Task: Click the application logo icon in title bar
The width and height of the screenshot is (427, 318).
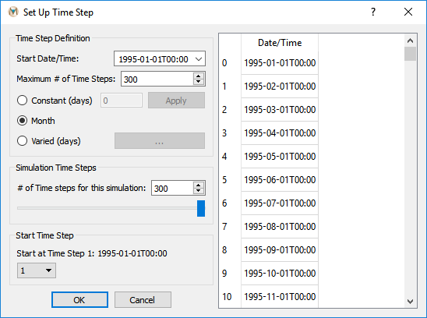Action: click(x=13, y=12)
